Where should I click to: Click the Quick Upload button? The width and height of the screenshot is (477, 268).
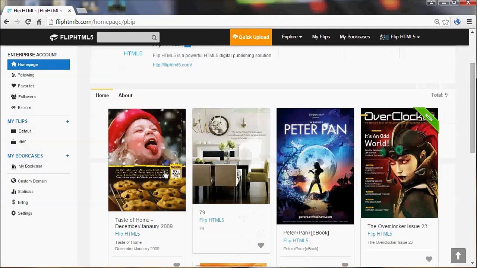251,37
